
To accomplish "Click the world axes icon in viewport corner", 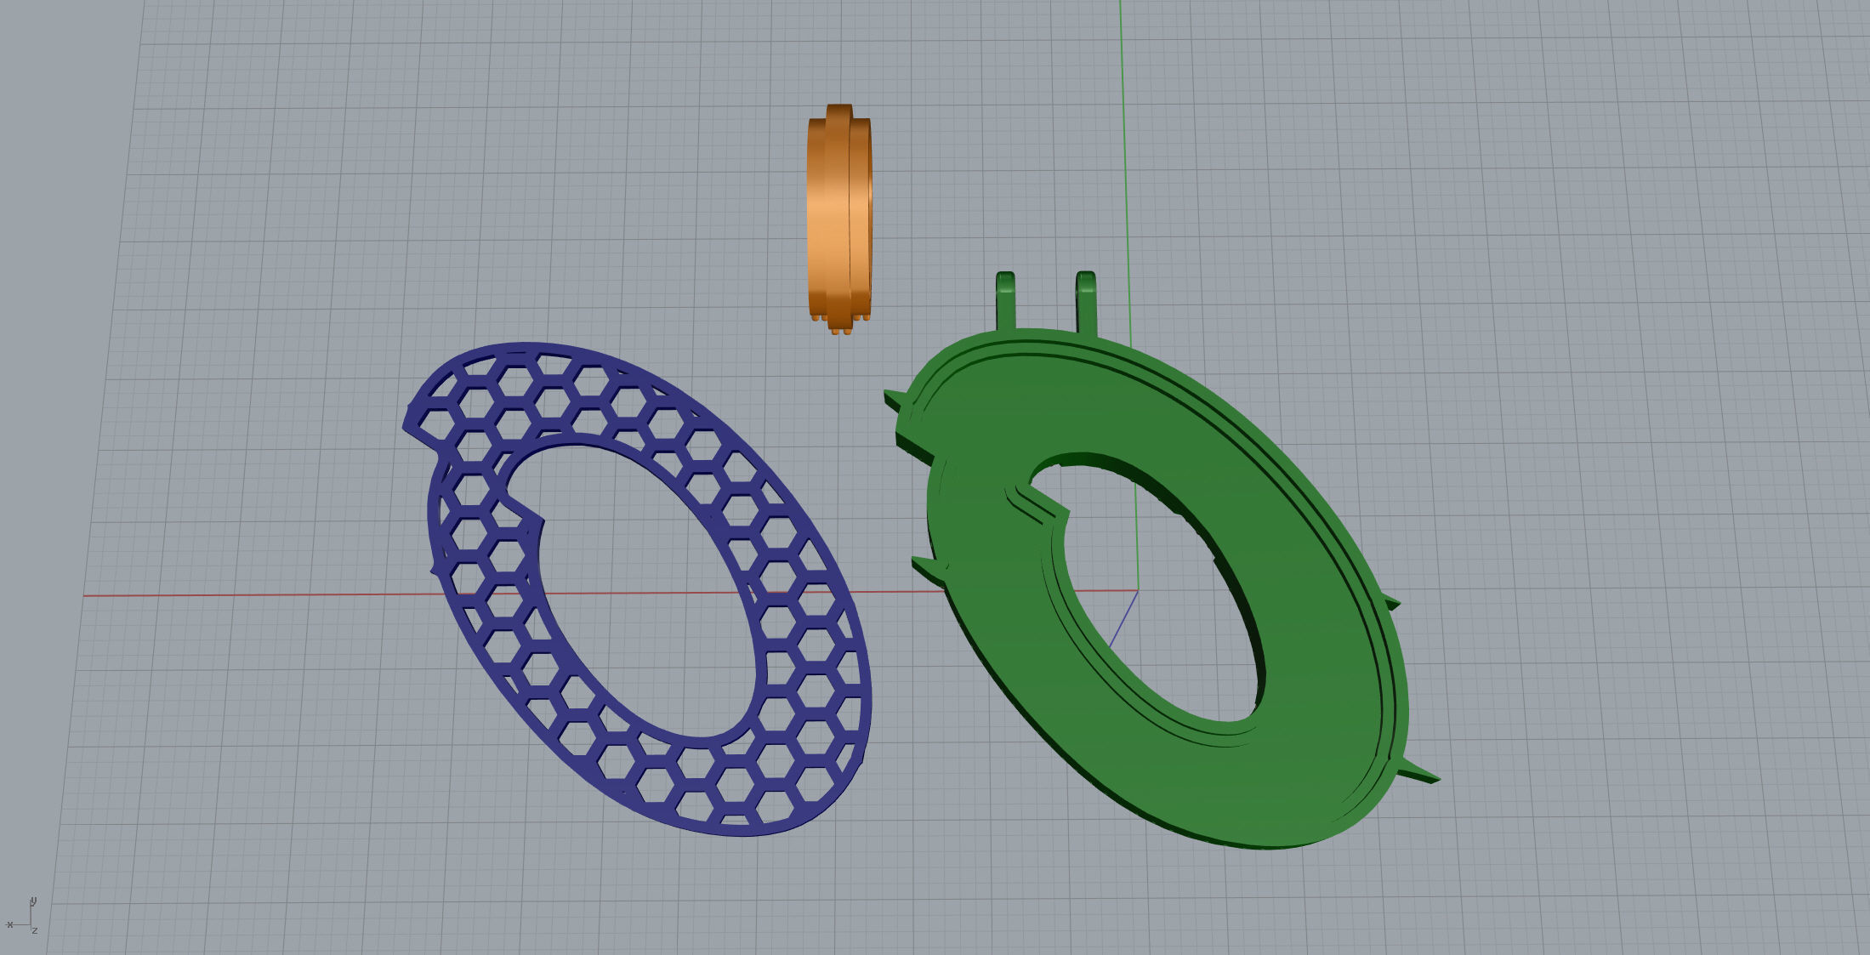I will tap(23, 915).
